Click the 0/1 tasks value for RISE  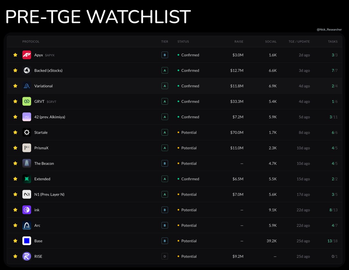(335, 256)
